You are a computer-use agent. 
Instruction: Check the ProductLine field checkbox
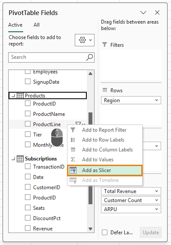(x=27, y=124)
